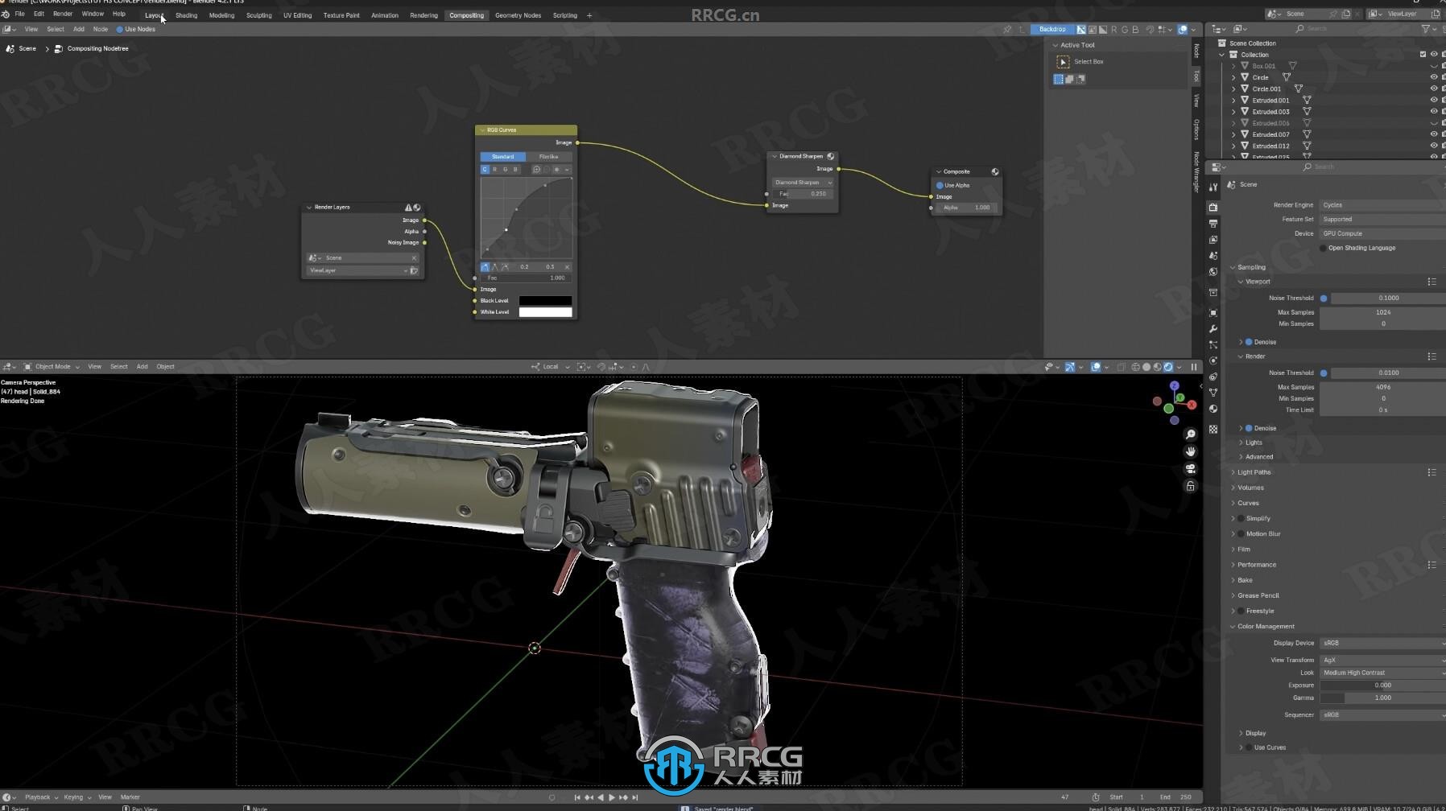Click the viewport zoom magnifier gizmo
Viewport: 1446px width, 811px height.
click(1191, 434)
